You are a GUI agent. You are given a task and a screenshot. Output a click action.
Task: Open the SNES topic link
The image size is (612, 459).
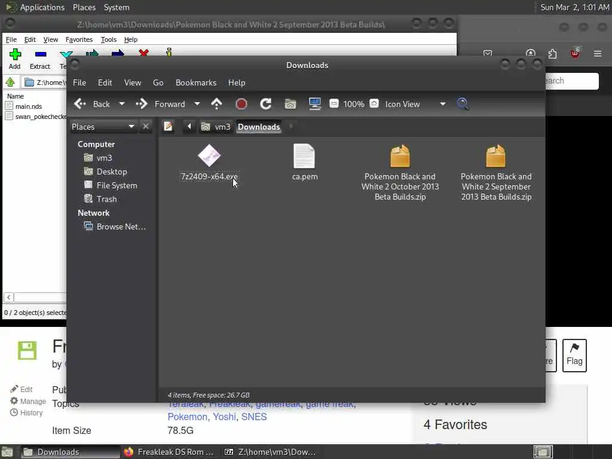point(254,417)
